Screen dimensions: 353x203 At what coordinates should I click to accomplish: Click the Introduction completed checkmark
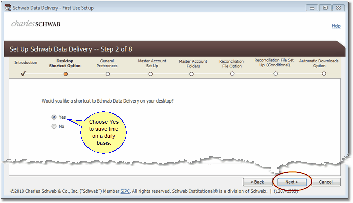(x=23, y=73)
